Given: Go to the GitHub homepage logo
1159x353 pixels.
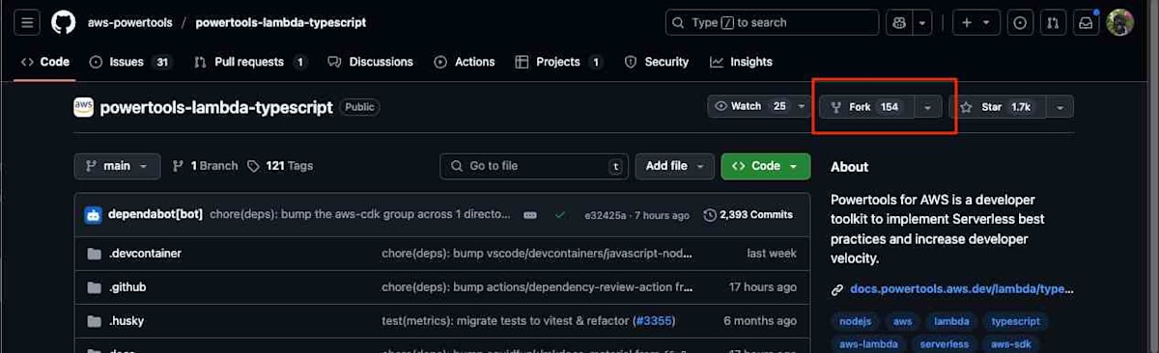Looking at the screenshot, I should coord(63,22).
